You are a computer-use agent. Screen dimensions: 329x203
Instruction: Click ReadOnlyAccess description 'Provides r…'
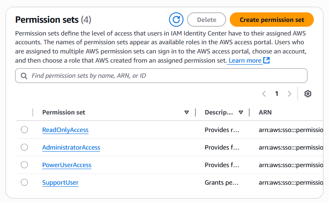pos(222,130)
